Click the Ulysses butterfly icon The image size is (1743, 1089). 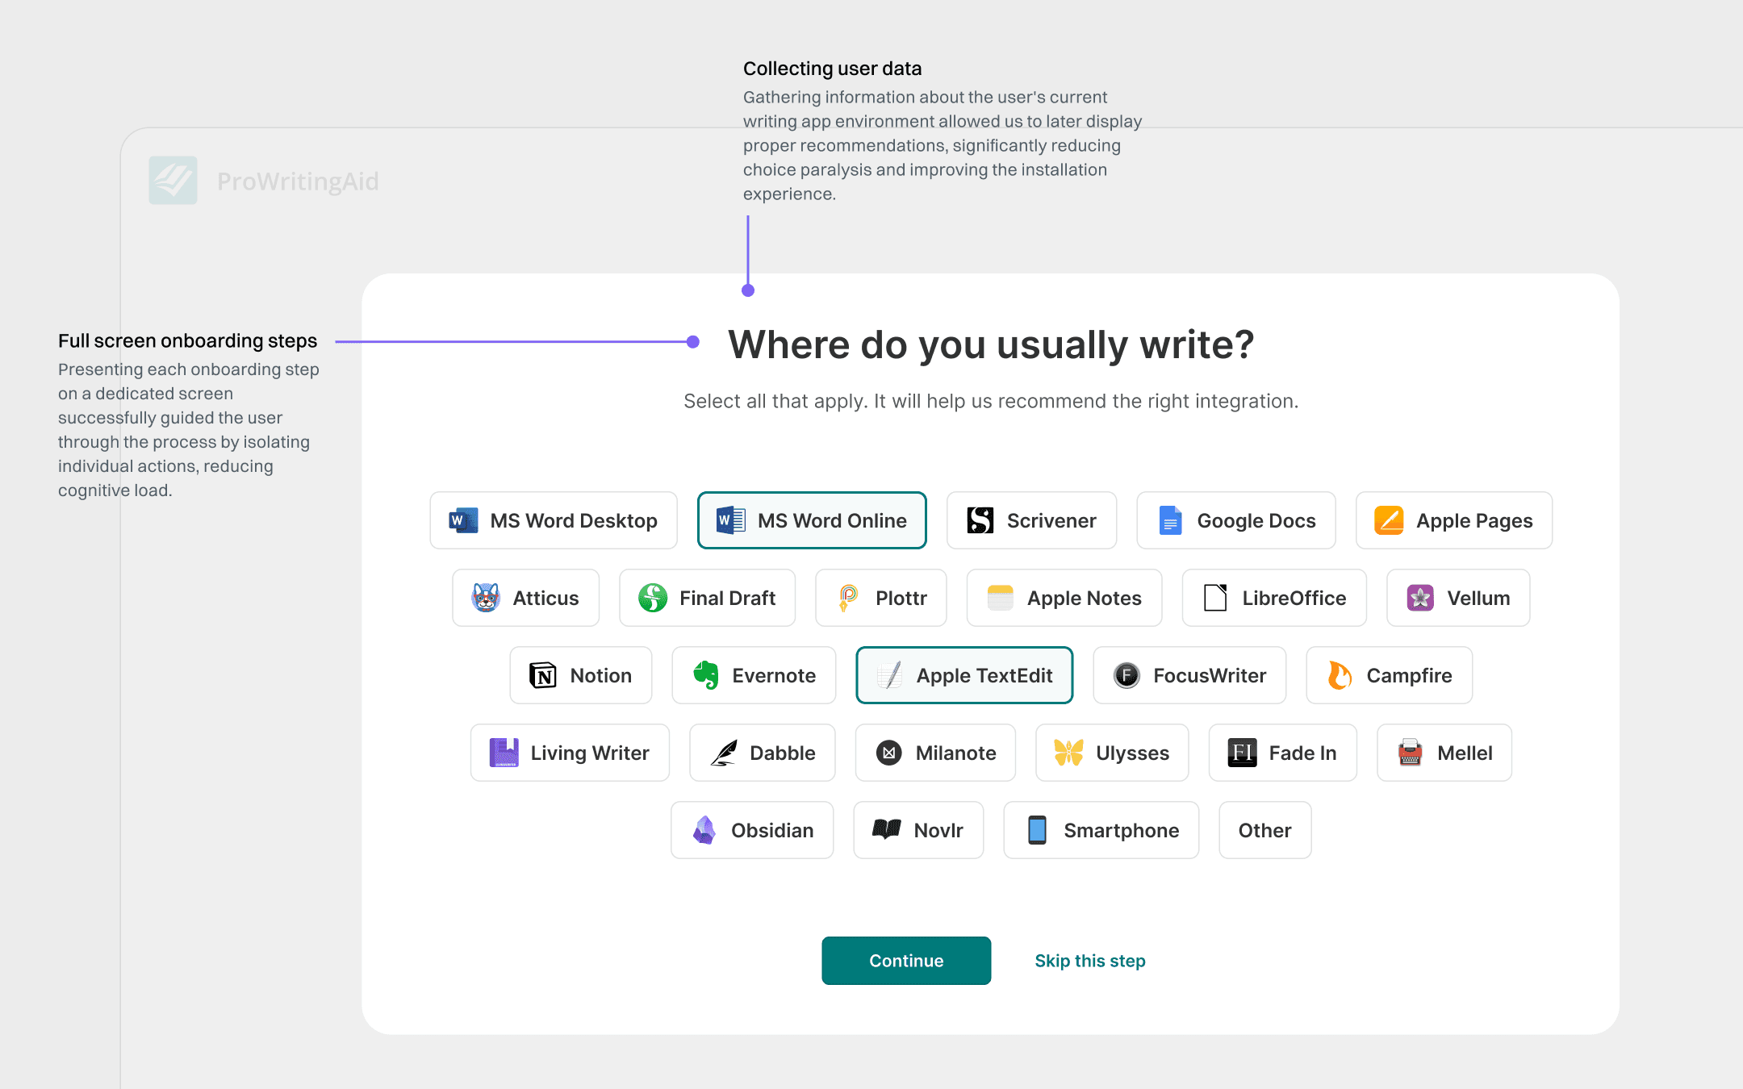[x=1068, y=753]
